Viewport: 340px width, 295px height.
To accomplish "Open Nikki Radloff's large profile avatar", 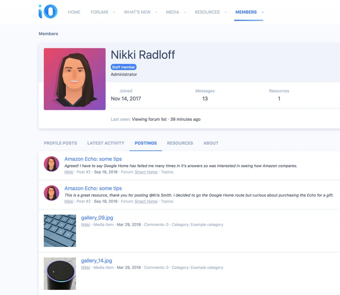I will (75, 79).
